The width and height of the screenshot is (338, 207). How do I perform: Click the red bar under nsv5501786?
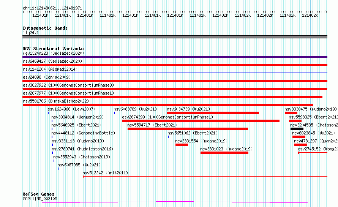(x=168, y=105)
